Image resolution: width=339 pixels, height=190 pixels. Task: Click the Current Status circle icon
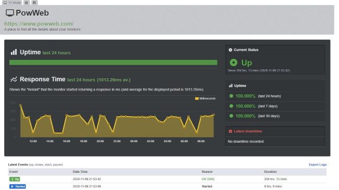pyautogui.click(x=230, y=50)
